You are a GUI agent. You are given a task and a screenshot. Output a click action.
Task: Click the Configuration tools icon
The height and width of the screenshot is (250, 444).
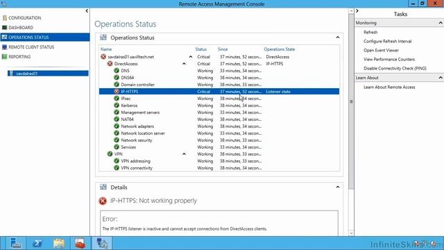click(4, 18)
